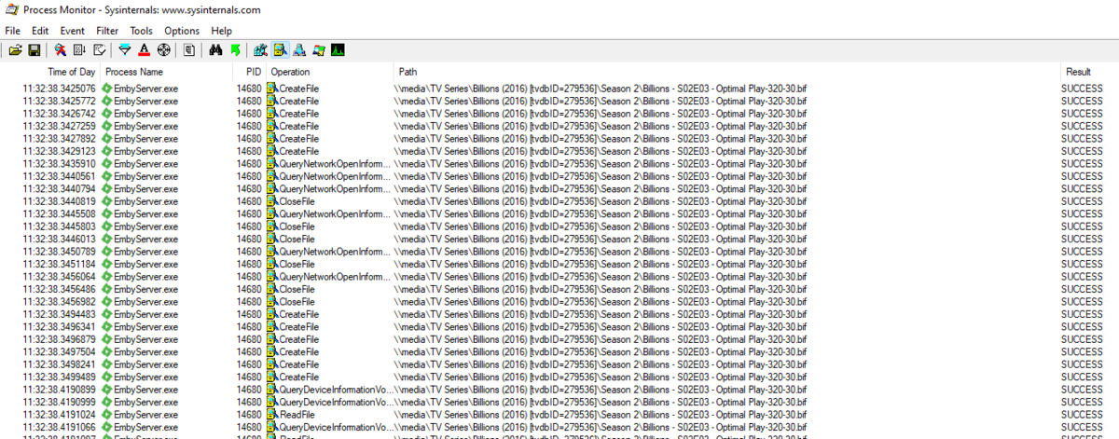Click the Result column header

1089,72
